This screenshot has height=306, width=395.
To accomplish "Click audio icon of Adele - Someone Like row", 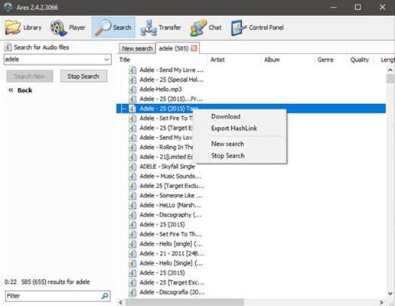I will pos(132,196).
